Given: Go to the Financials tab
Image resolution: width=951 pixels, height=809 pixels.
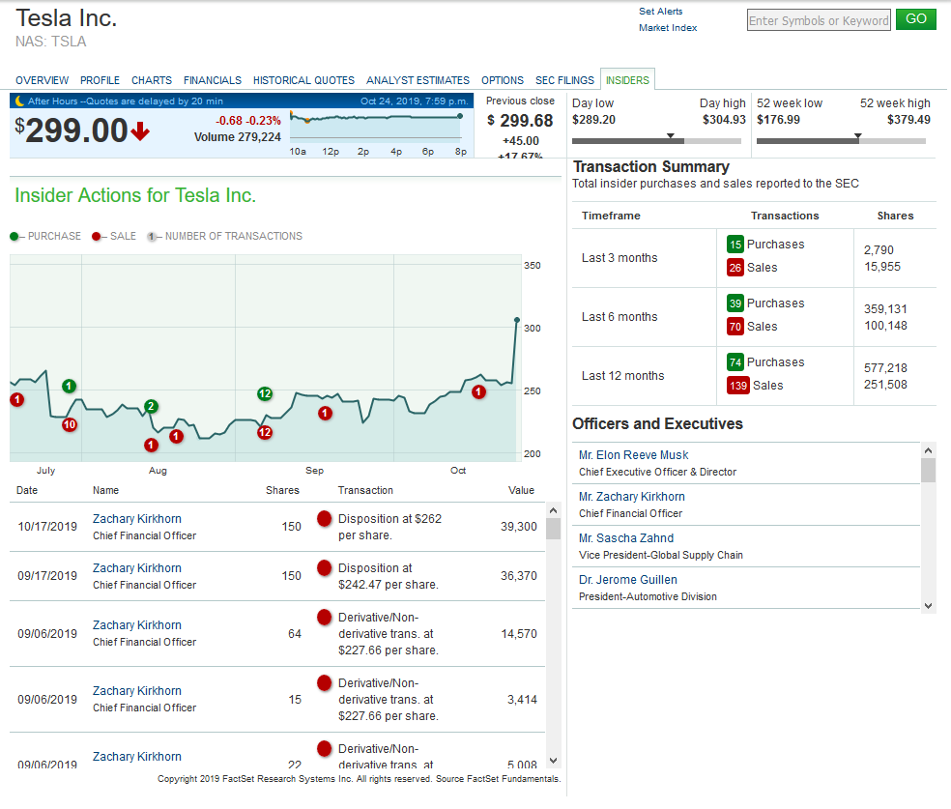Looking at the screenshot, I should click(x=213, y=80).
